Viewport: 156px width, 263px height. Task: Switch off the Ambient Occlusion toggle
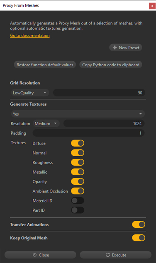(78, 191)
